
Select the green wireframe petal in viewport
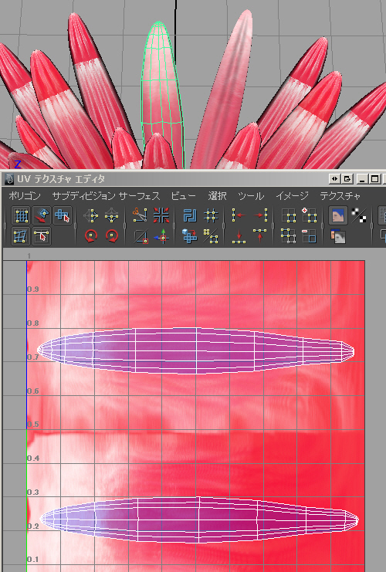[162, 95]
